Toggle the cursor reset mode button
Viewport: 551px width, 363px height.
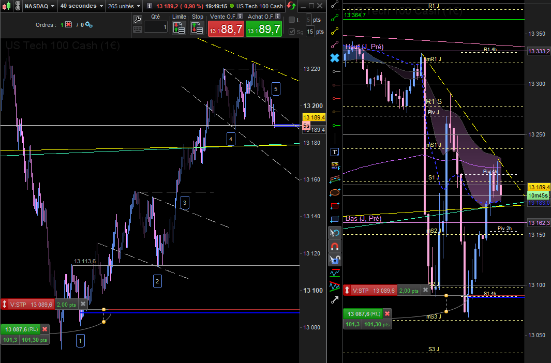[x=335, y=233]
